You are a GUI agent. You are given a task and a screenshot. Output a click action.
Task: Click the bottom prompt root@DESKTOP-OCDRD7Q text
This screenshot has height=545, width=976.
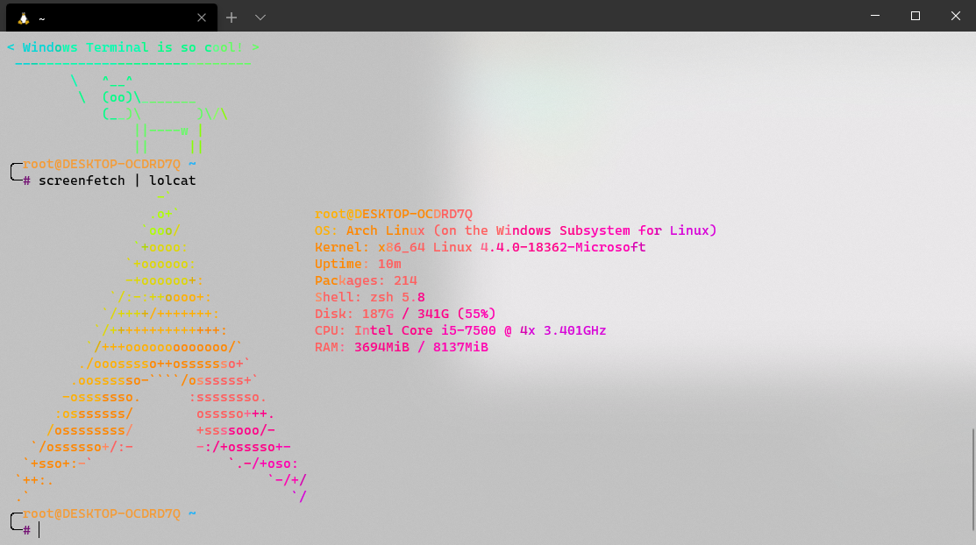click(102, 513)
